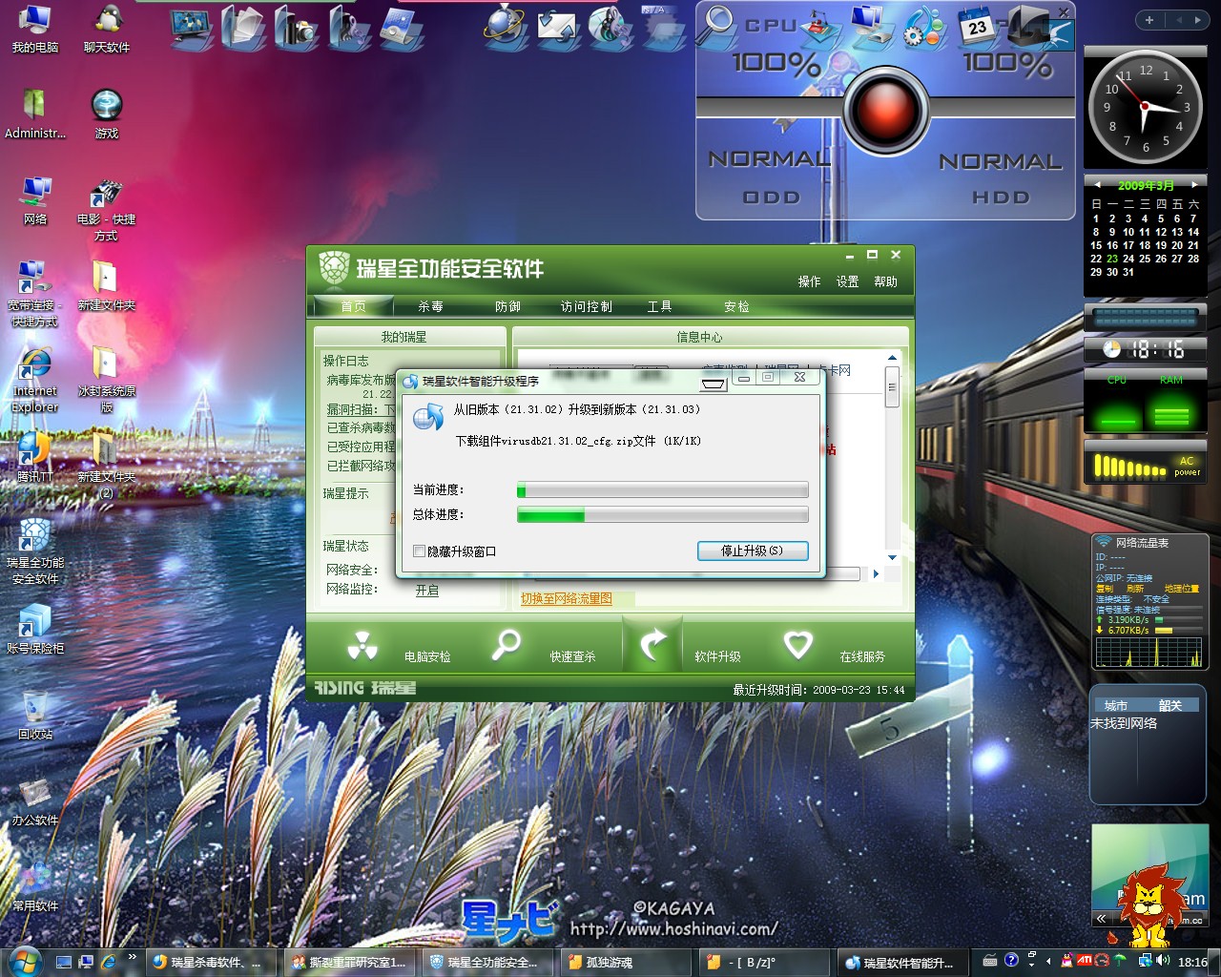Image resolution: width=1221 pixels, height=977 pixels.
Task: Click the show desktop Quick Launch icon
Action: 64,962
